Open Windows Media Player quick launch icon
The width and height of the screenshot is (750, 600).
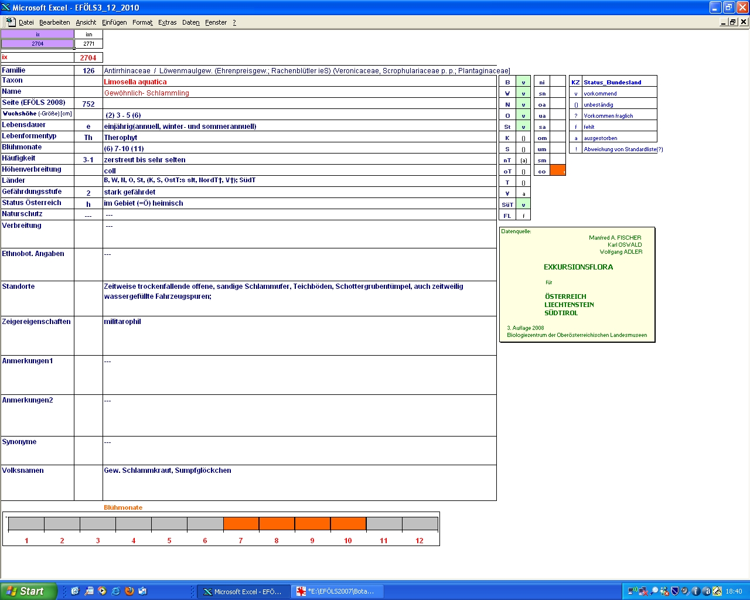[x=103, y=591]
